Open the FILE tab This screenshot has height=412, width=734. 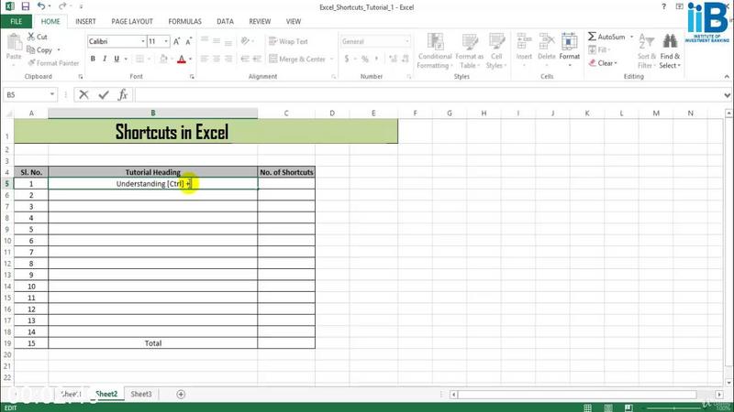coord(17,21)
